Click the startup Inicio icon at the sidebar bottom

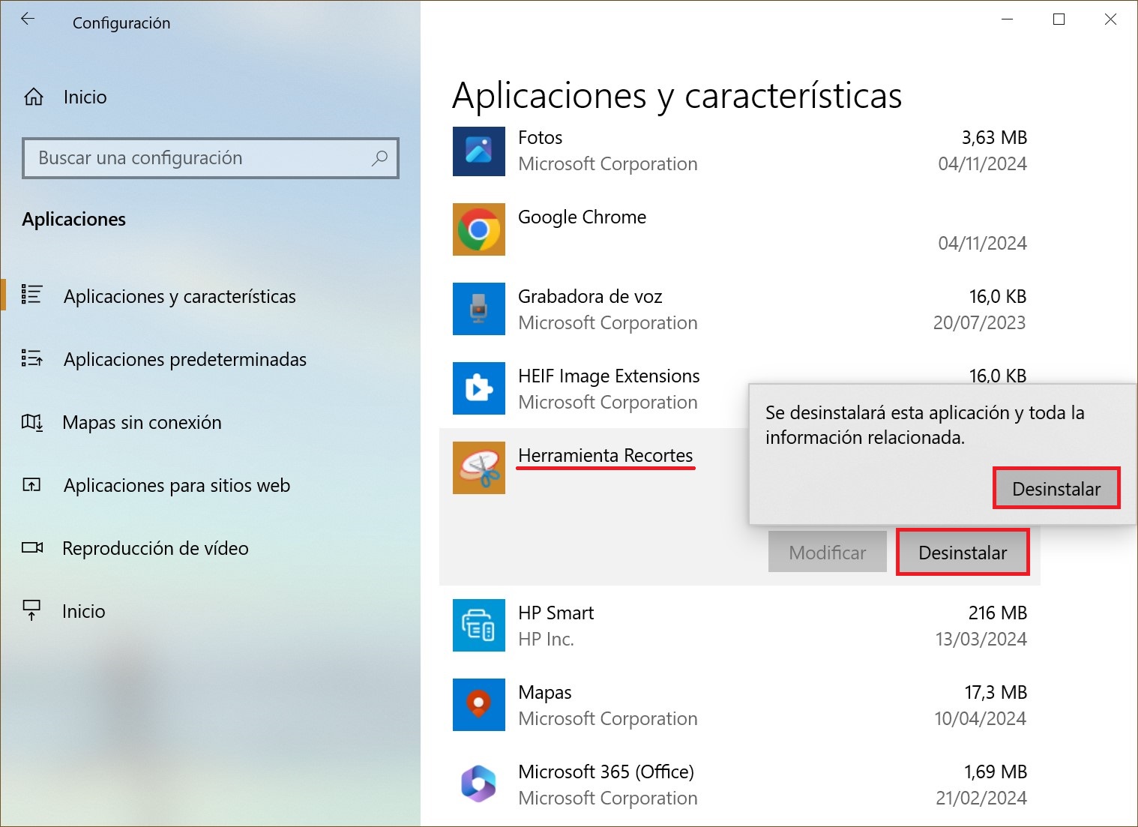tap(31, 610)
